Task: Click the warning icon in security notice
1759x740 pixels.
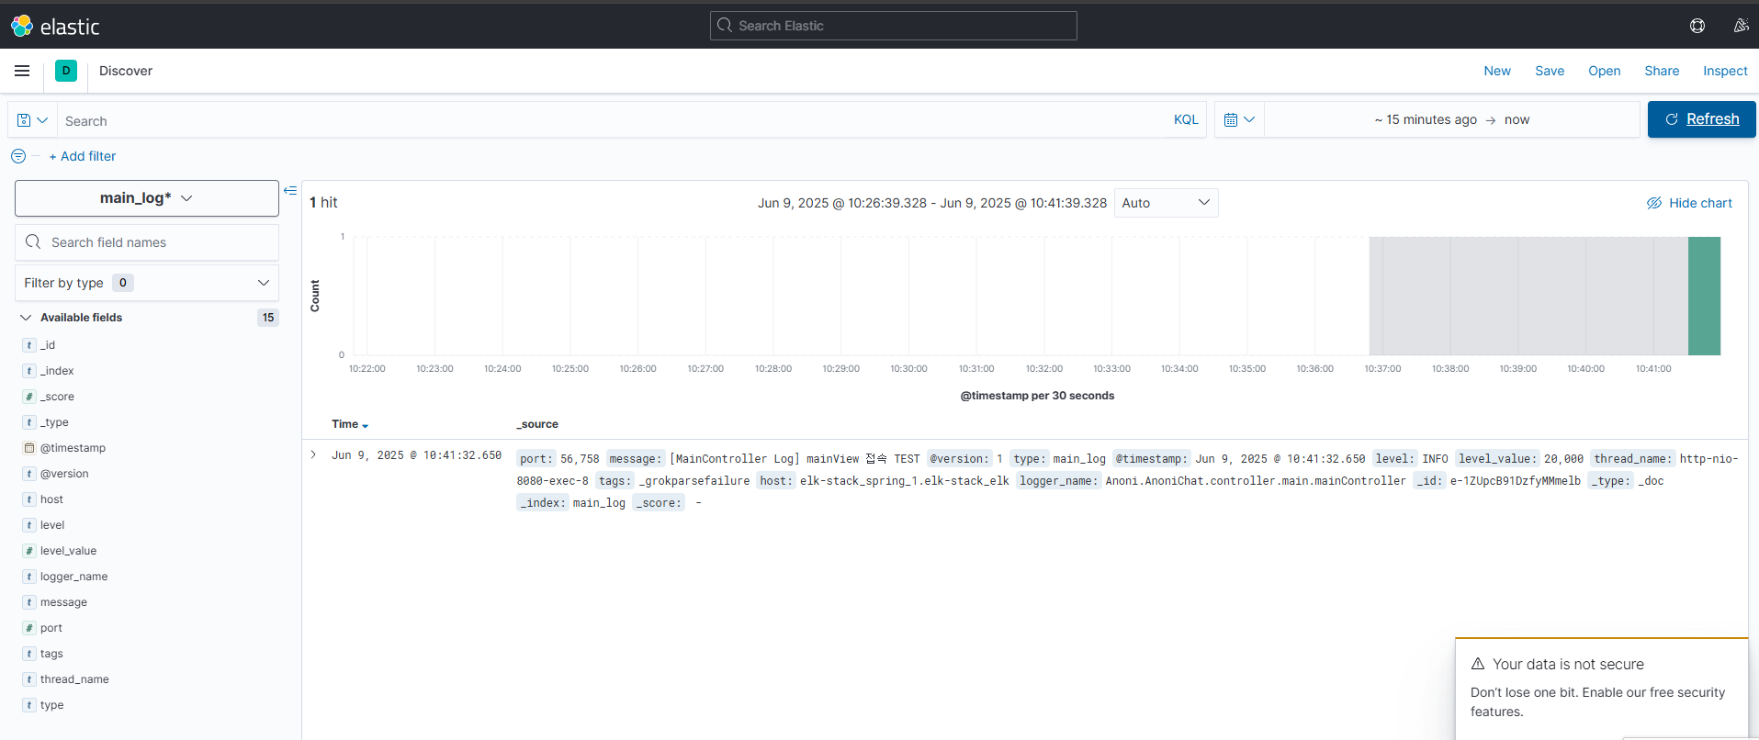Action: point(1478,664)
